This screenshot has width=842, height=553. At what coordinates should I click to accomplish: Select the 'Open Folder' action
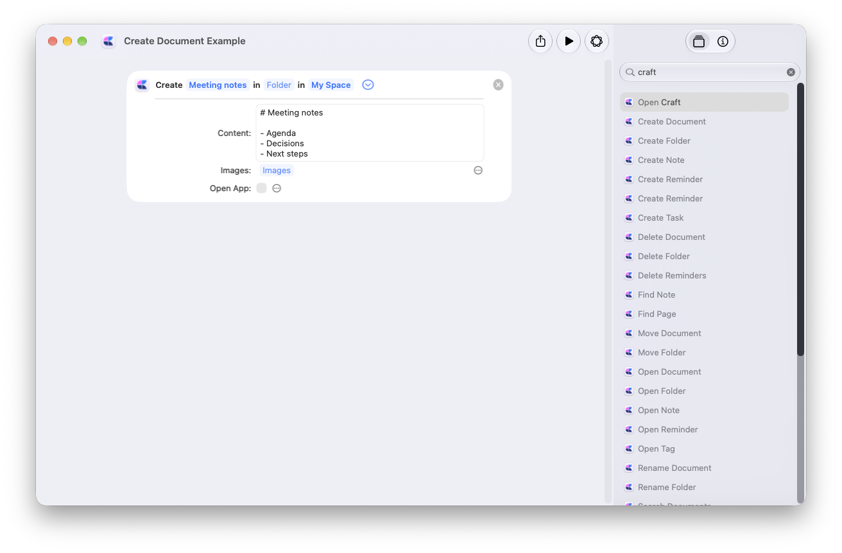pos(704,391)
